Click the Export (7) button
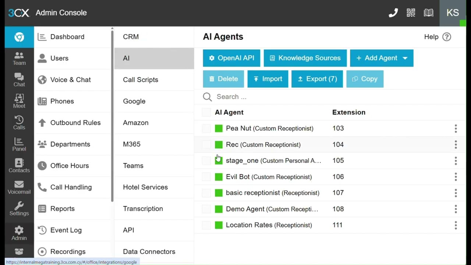 point(317,79)
